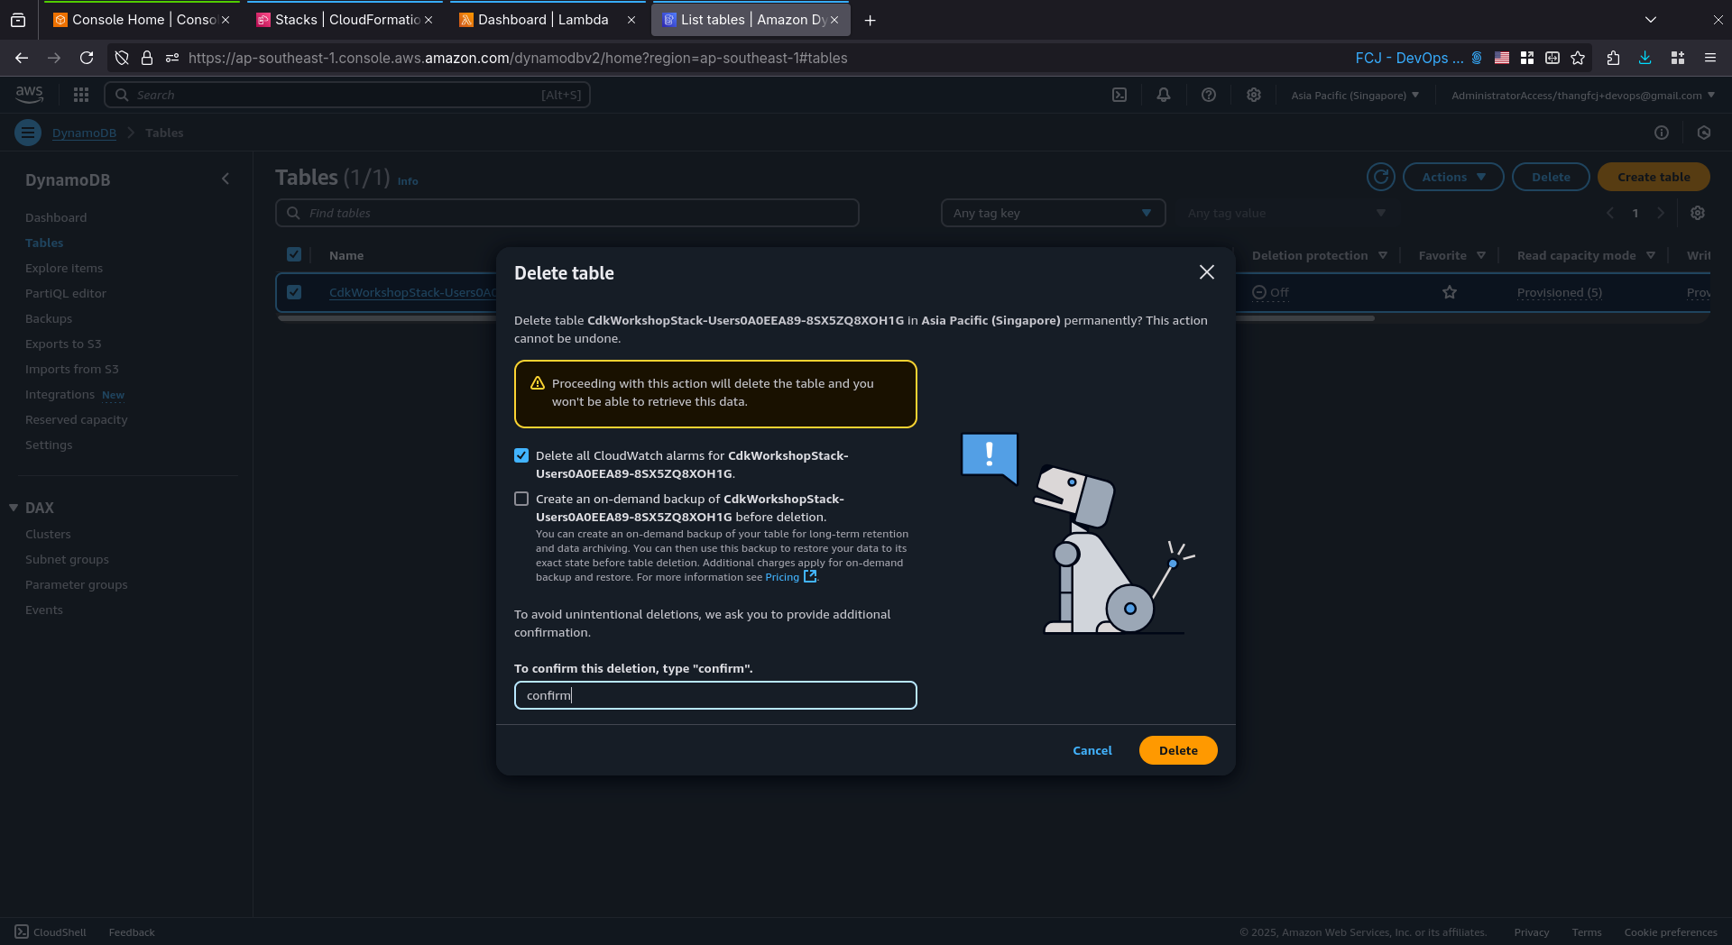Open the Actions dropdown menu
The image size is (1732, 945).
click(1453, 177)
